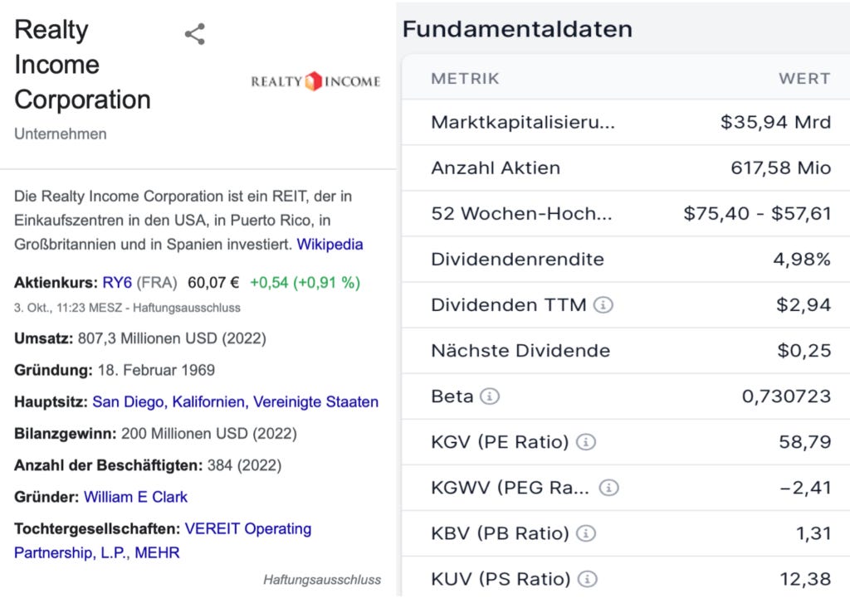Screen dimensions: 850x598
Task: Click the Nächste Dividende metric label
Action: (x=520, y=351)
